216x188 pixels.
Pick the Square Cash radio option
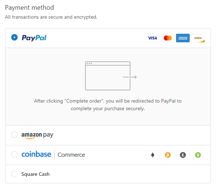14,174
